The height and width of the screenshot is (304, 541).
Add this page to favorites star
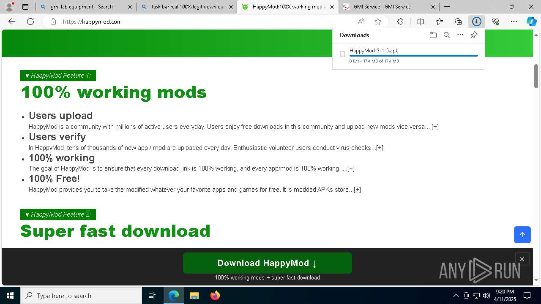click(x=378, y=22)
